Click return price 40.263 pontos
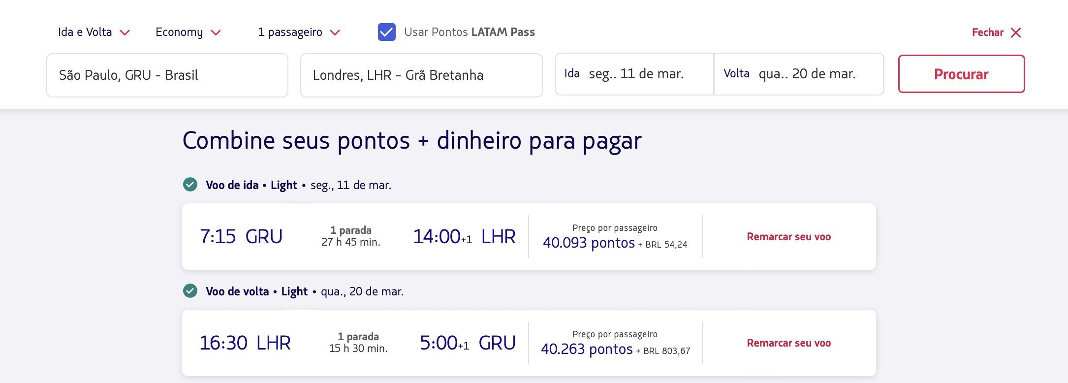 click(x=587, y=349)
